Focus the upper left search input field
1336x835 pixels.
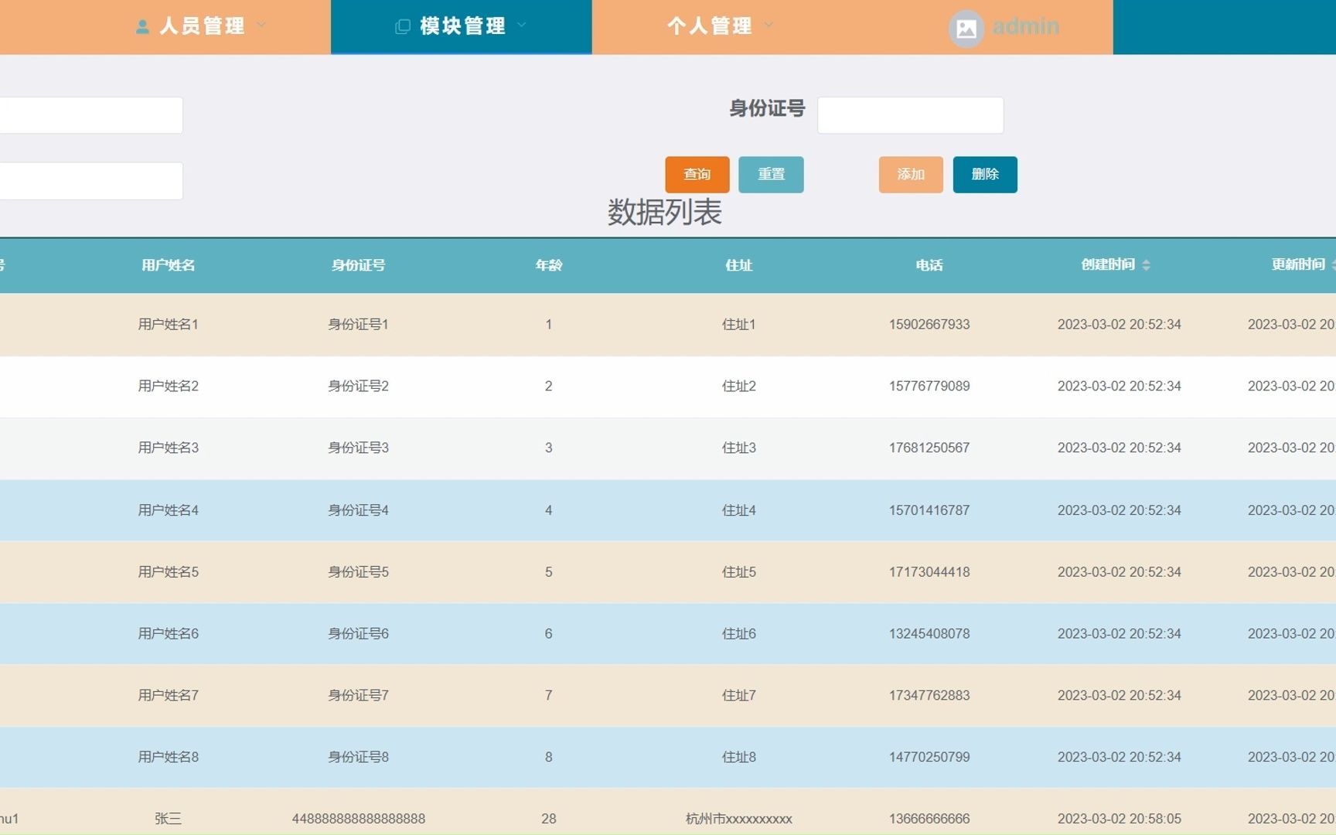tap(91, 115)
